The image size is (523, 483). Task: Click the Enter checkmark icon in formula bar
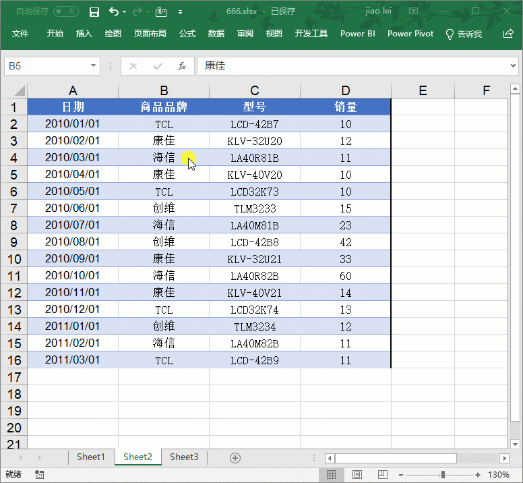tap(158, 66)
